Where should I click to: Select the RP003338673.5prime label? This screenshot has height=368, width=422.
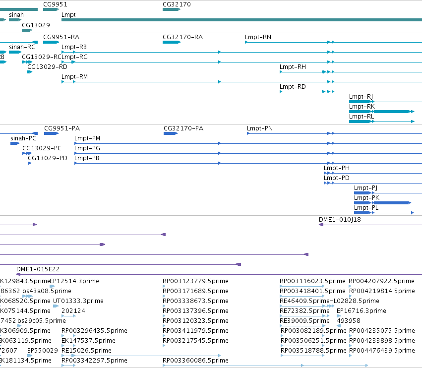tap(195, 301)
